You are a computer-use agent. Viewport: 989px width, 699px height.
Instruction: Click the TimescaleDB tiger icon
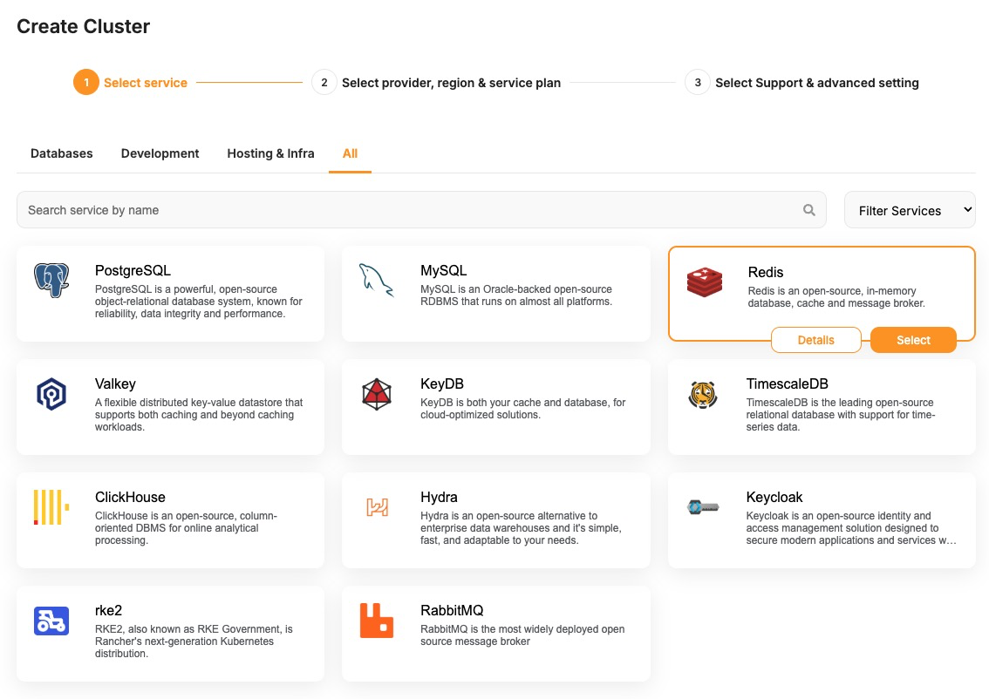coord(702,394)
